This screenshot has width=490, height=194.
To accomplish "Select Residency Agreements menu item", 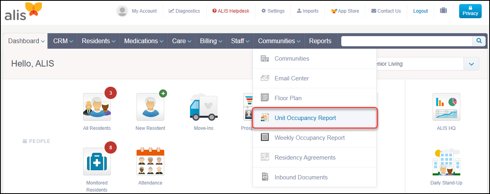I will [315, 158].
